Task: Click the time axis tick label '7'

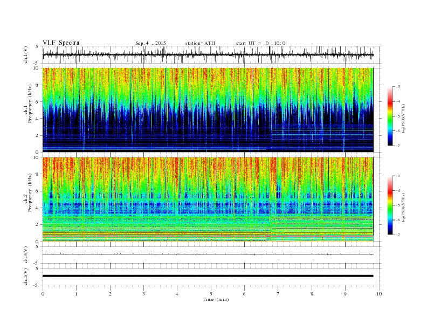Action: coord(278,294)
